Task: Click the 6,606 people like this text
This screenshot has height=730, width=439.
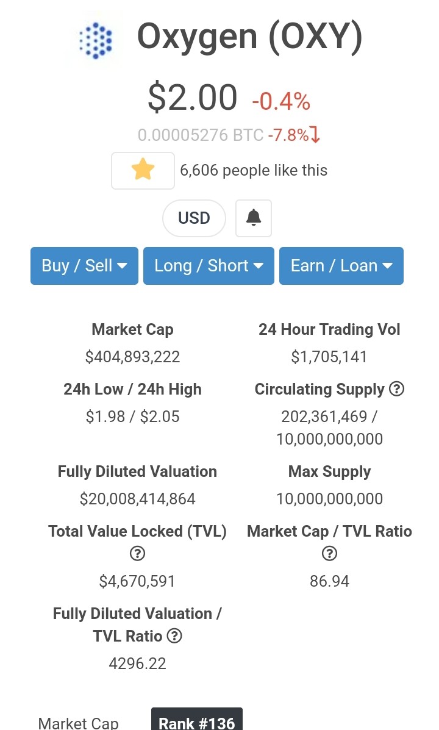Action: [x=254, y=170]
